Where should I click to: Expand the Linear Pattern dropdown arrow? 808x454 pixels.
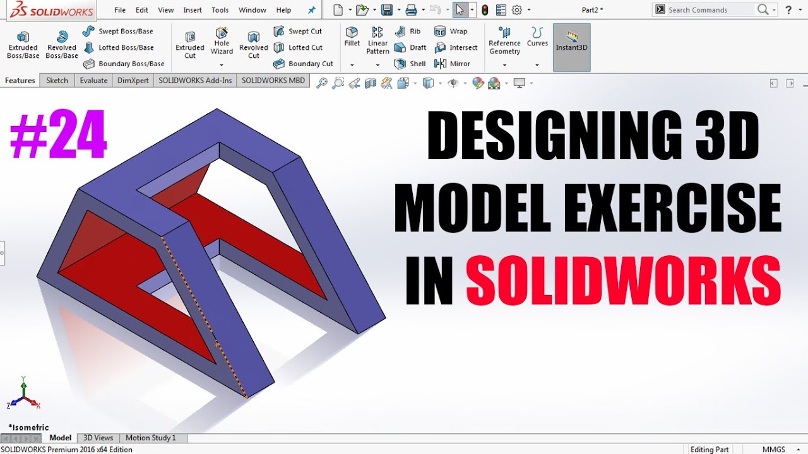click(377, 65)
